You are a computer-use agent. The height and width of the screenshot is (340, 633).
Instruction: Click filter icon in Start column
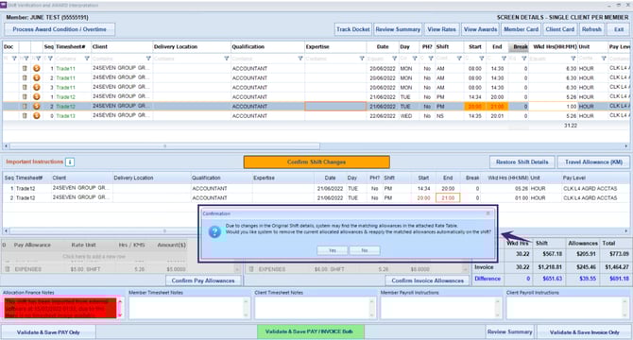click(481, 59)
